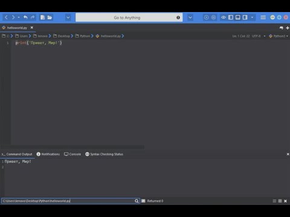Viewport: 290px width, 217px height.
Task: Select the Users breadcrumb folder
Action: click(x=21, y=36)
